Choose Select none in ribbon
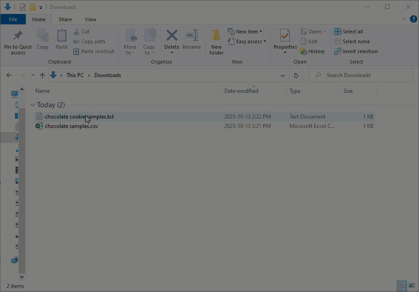The width and height of the screenshot is (419, 292). pyautogui.click(x=352, y=41)
